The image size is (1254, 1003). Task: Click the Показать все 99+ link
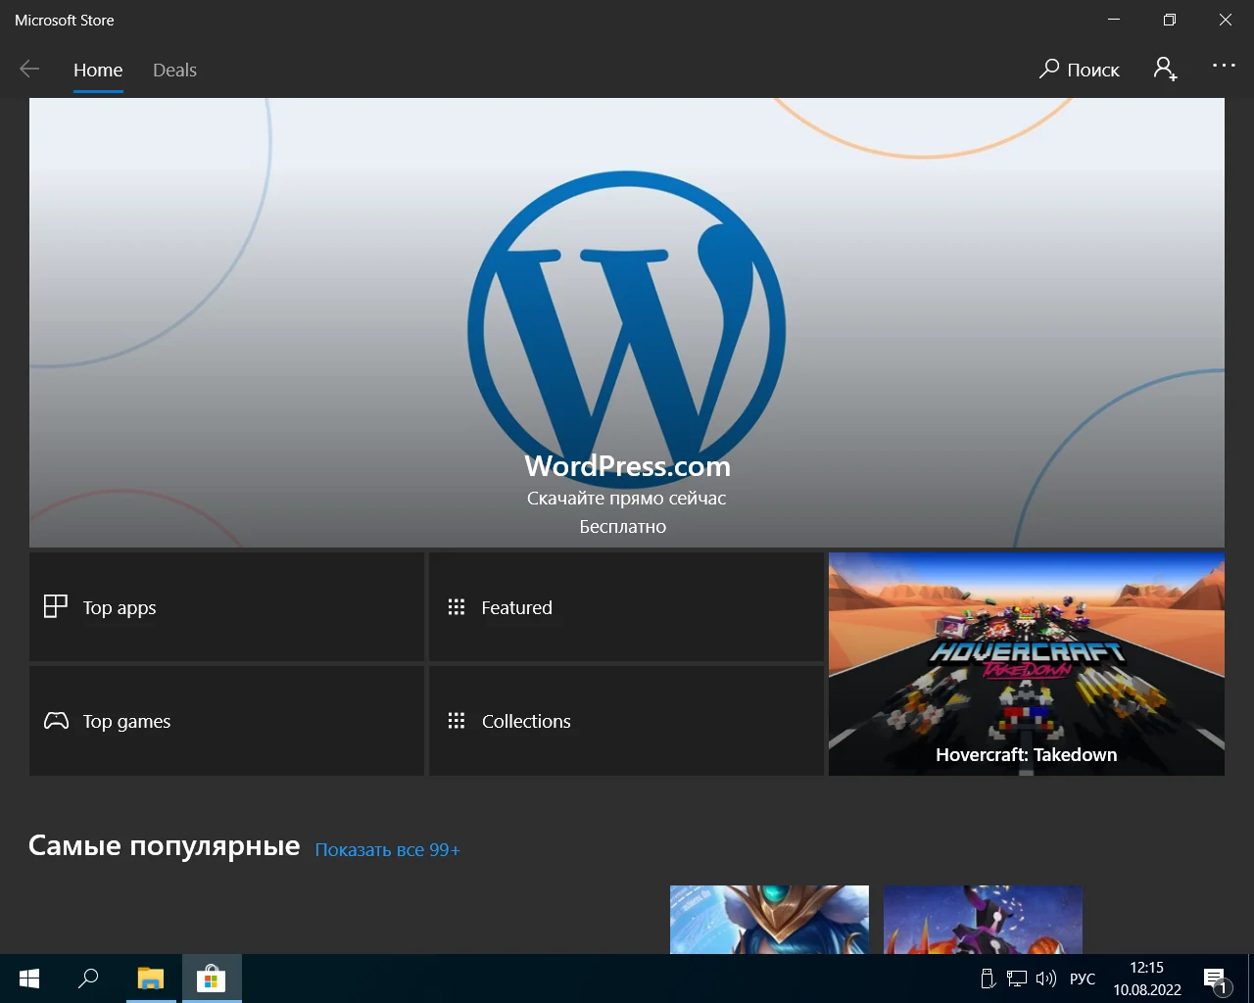point(387,850)
